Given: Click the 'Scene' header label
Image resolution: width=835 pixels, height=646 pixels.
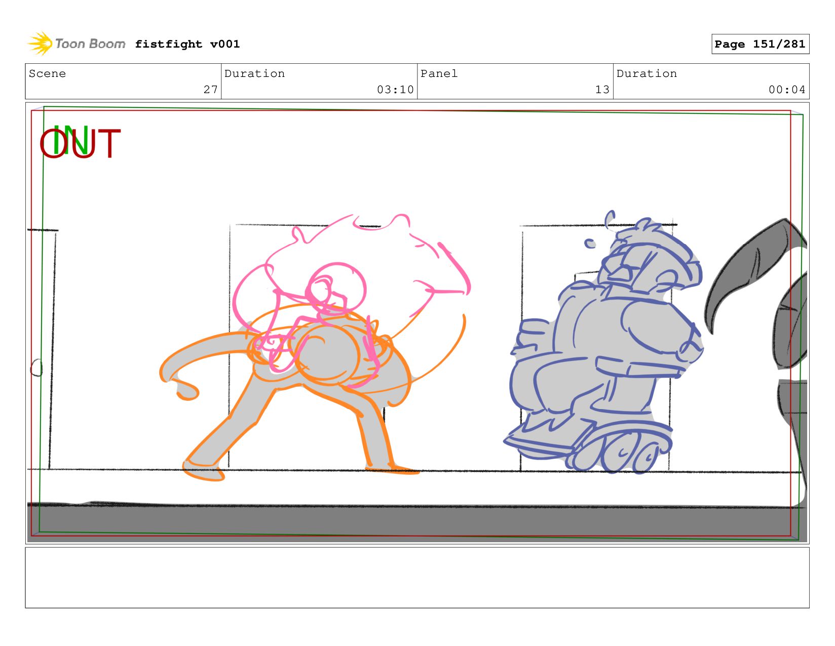Looking at the screenshot, I should click(x=47, y=73).
